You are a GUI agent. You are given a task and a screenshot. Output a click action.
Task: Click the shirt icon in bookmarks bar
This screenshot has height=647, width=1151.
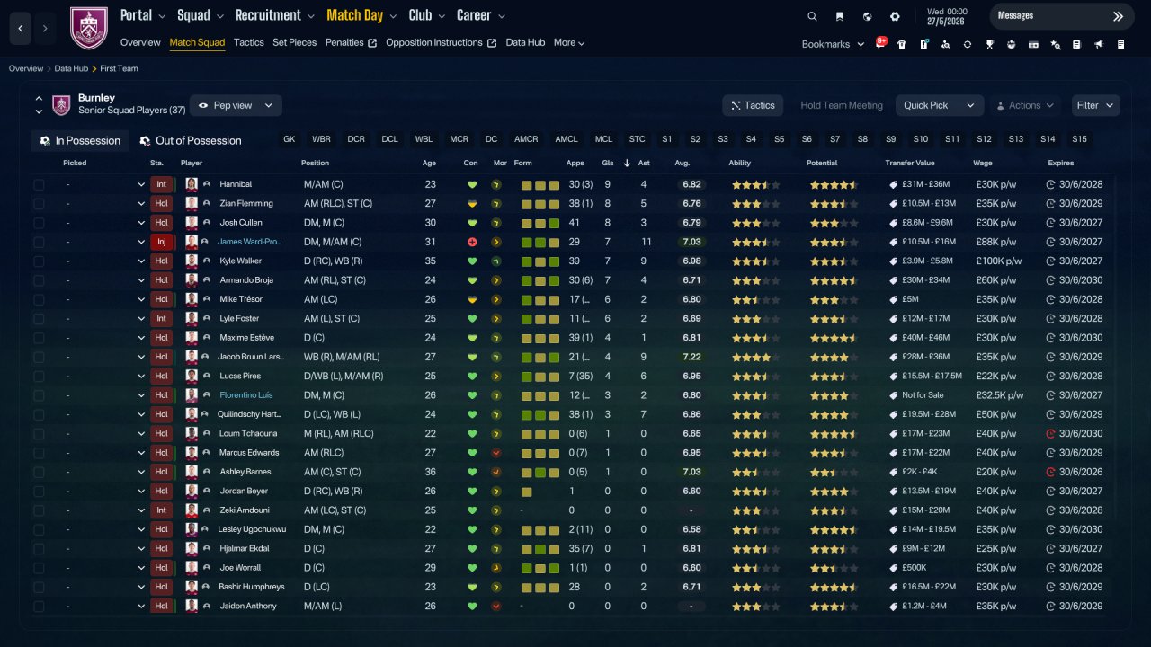[x=902, y=44]
